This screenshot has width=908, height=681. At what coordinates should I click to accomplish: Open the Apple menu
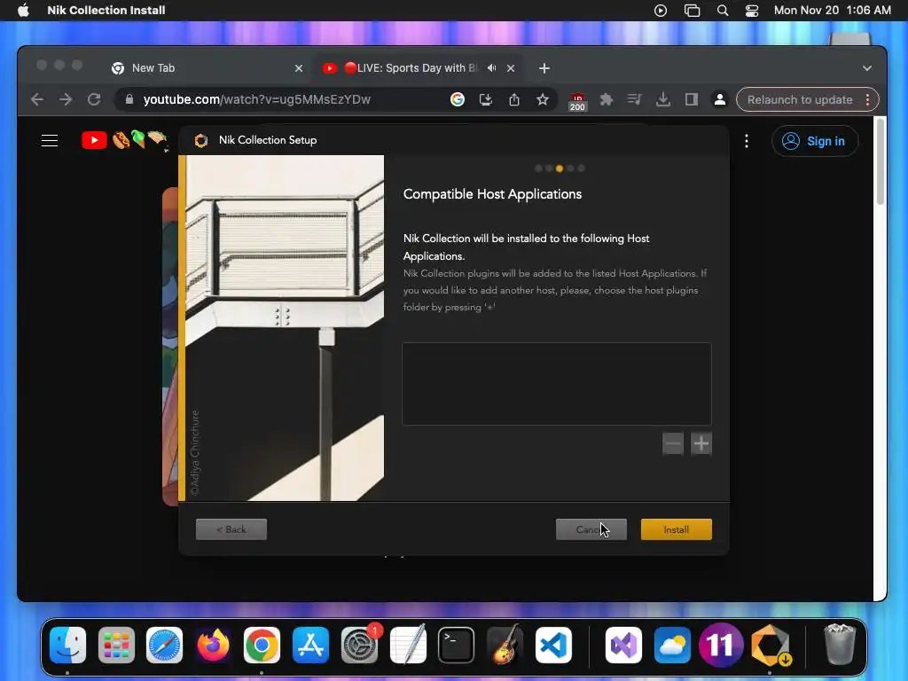(x=23, y=11)
